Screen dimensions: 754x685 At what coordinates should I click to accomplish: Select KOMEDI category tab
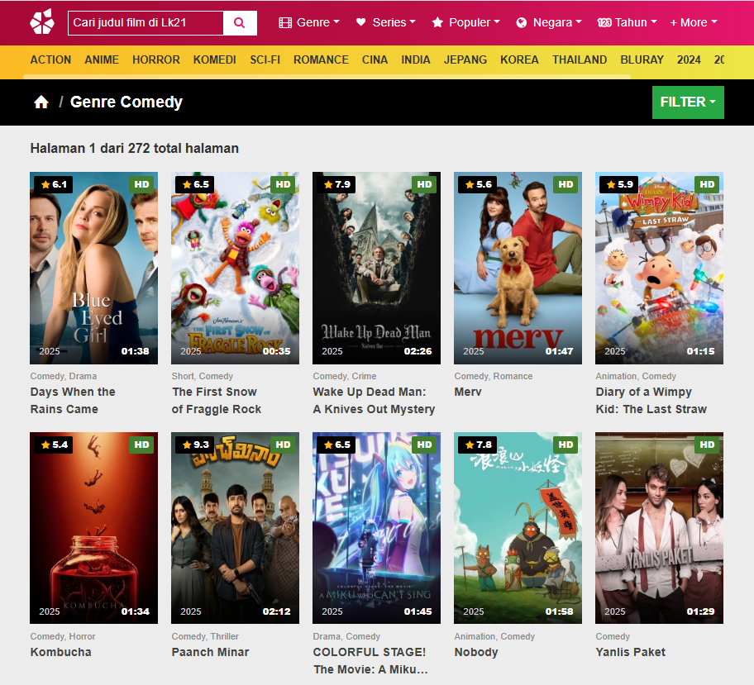[x=214, y=59]
